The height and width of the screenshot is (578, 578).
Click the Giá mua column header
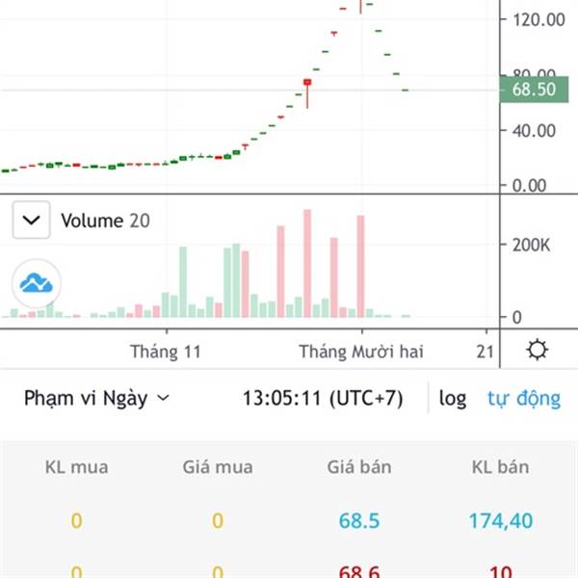(x=218, y=467)
